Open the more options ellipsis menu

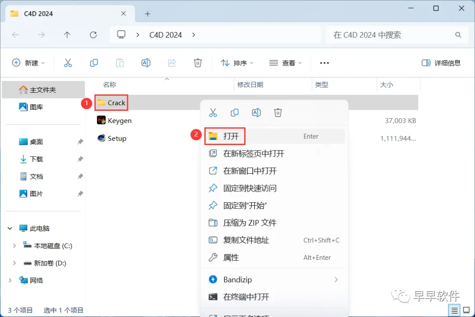325,63
